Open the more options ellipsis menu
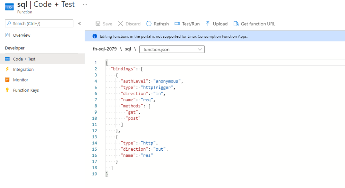The height and width of the screenshot is (188, 345). pos(85,4)
